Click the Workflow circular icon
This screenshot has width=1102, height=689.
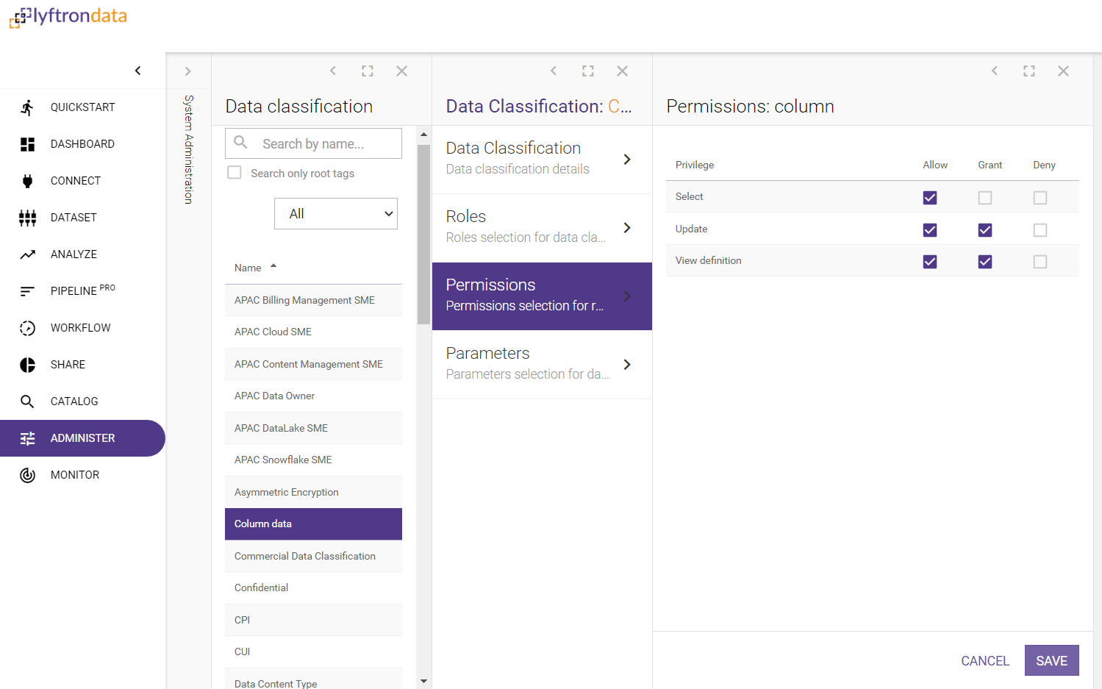tap(27, 328)
